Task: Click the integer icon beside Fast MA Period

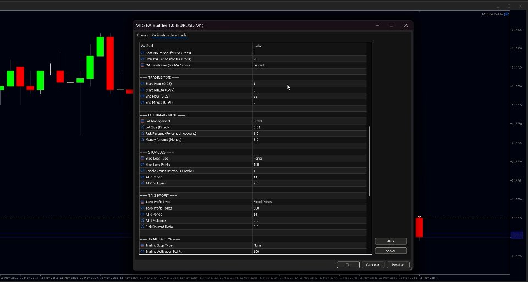Action: coord(142,53)
